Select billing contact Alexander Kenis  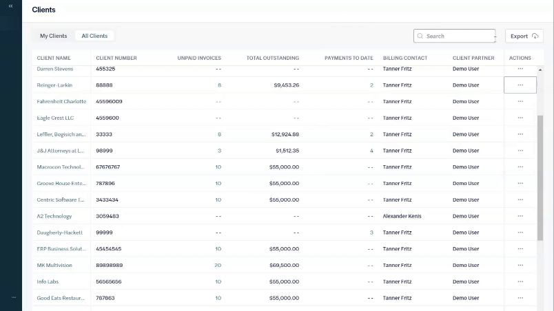click(402, 216)
